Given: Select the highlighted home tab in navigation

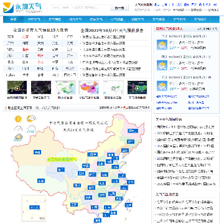Looking at the screenshot, I should [x=13, y=19].
